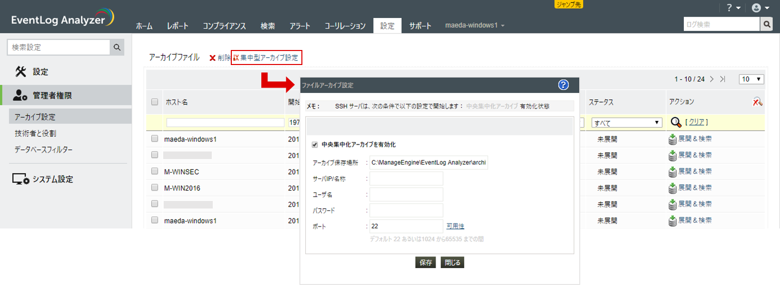Viewport: 780px width, 285px height.
Task: Go to the 検索 tab
Action: click(x=268, y=26)
